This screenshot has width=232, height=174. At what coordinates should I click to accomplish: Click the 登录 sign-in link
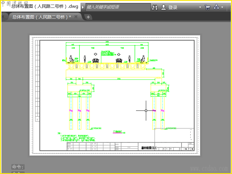point(173,8)
